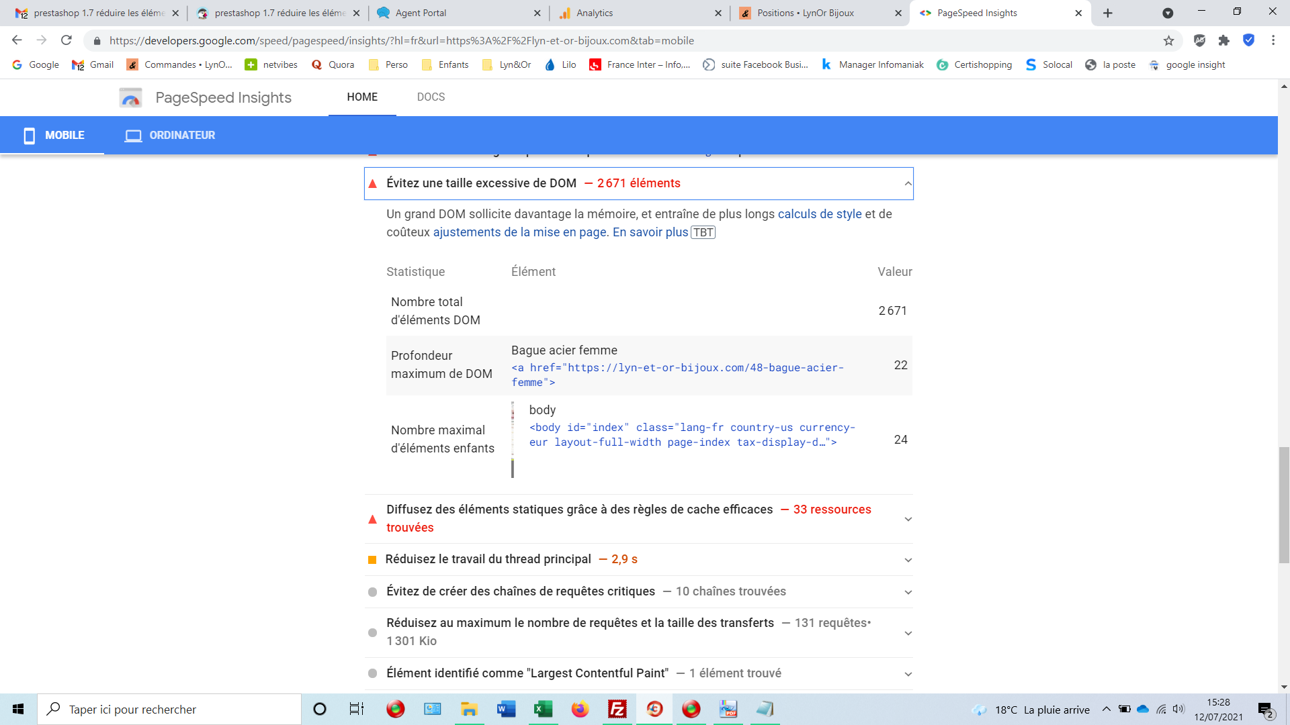Open the Lyn&Or bookmarks folder
Viewport: 1290px width, 725px height.
pyautogui.click(x=507, y=64)
